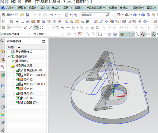Click the new file icon
The image size is (158, 133).
pos(17,15)
